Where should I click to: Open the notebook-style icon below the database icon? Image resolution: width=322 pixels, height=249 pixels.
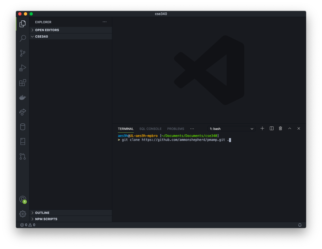click(23, 141)
